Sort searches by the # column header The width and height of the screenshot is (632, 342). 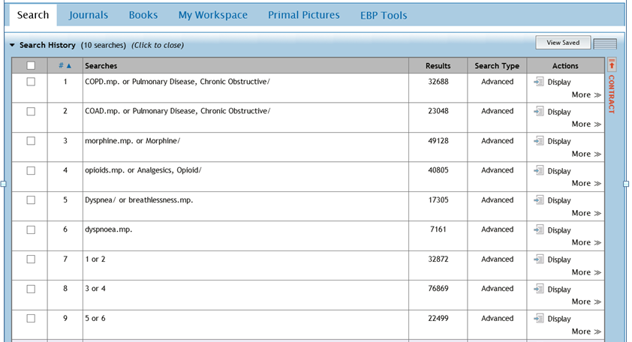65,66
